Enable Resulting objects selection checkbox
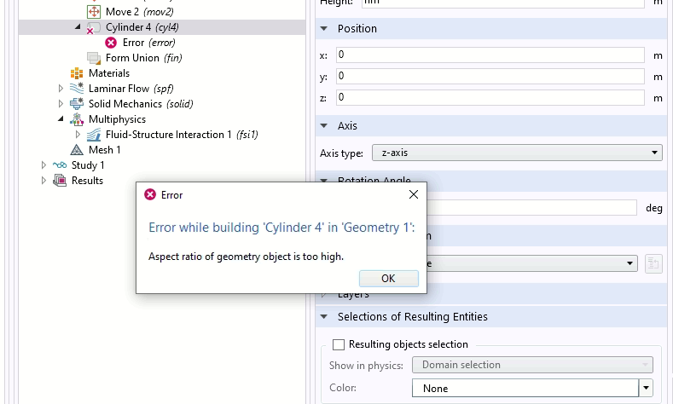This screenshot has width=673, height=404. 339,345
